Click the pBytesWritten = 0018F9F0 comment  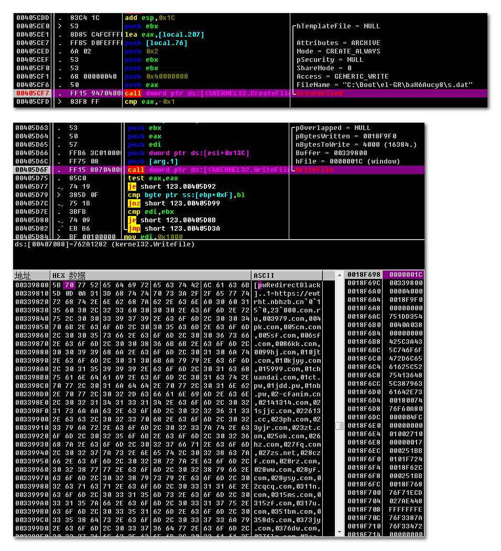tap(346, 136)
